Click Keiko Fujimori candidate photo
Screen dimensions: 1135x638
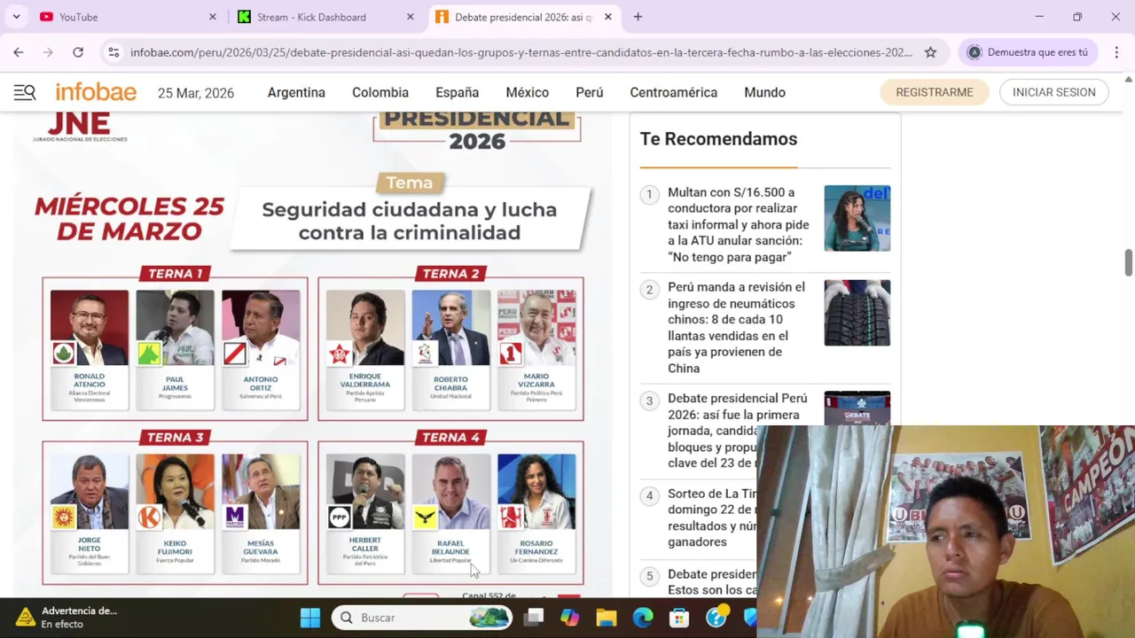click(175, 492)
